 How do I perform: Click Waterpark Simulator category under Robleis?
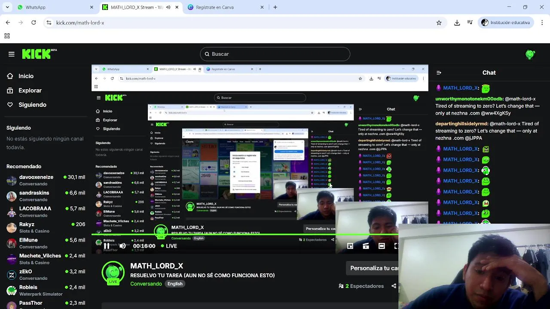click(x=41, y=294)
